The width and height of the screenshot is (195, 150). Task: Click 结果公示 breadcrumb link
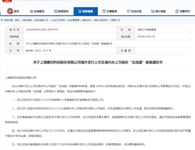(x=115, y=20)
